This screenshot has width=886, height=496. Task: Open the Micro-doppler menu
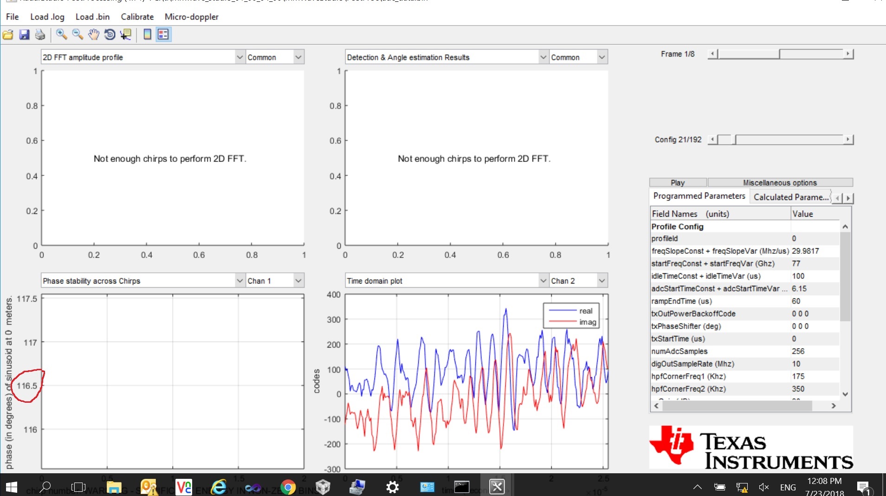coord(191,17)
